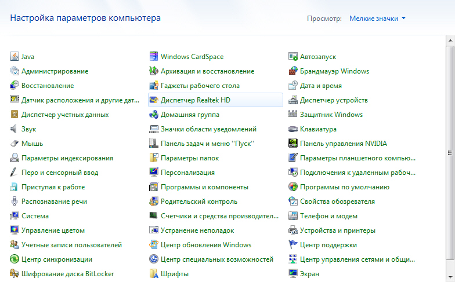Click the Панель управления NVIDIA icon
Screen dimensions: 455x282
(x=293, y=144)
